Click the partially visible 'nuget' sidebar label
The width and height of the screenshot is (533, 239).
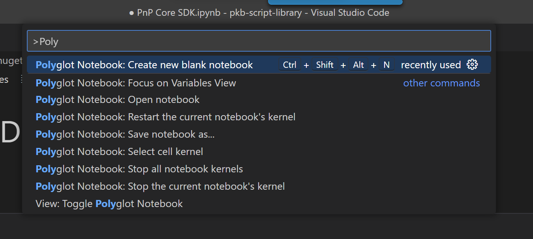(x=11, y=61)
